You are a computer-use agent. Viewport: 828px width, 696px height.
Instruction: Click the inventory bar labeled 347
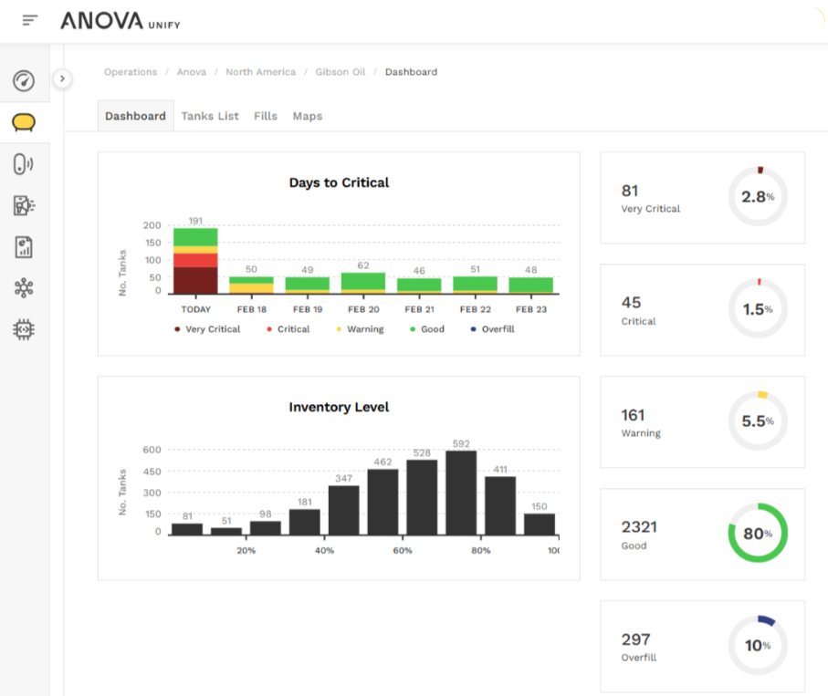[x=344, y=510]
